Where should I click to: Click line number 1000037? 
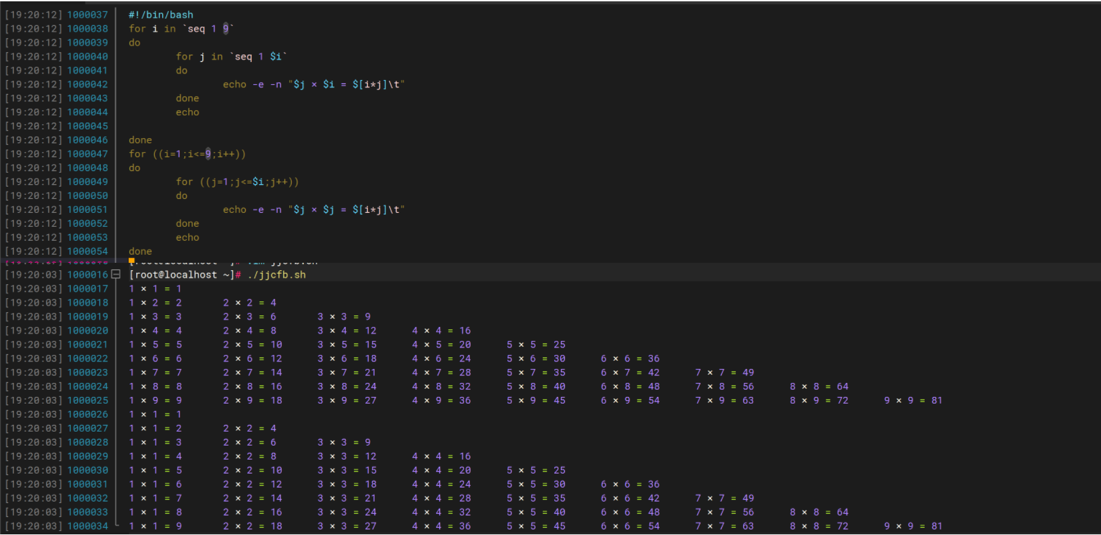click(87, 15)
